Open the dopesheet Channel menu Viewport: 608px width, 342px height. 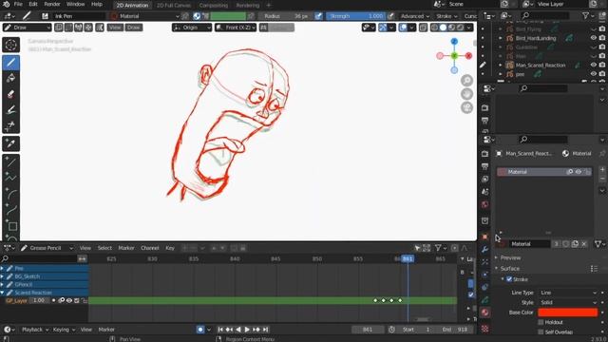tap(150, 248)
